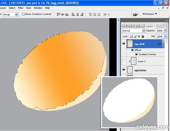Open the Group auto-select dropdown
The width and height of the screenshot is (170, 131).
pos(17,14)
